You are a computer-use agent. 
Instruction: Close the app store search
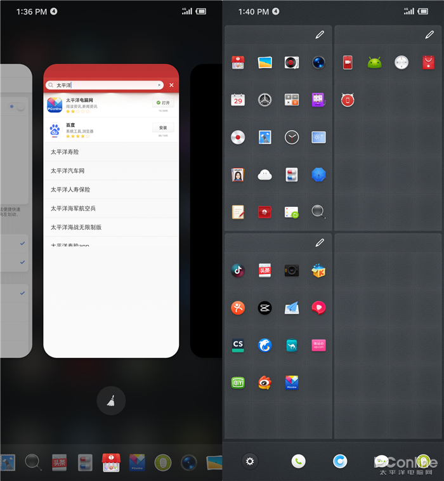171,85
